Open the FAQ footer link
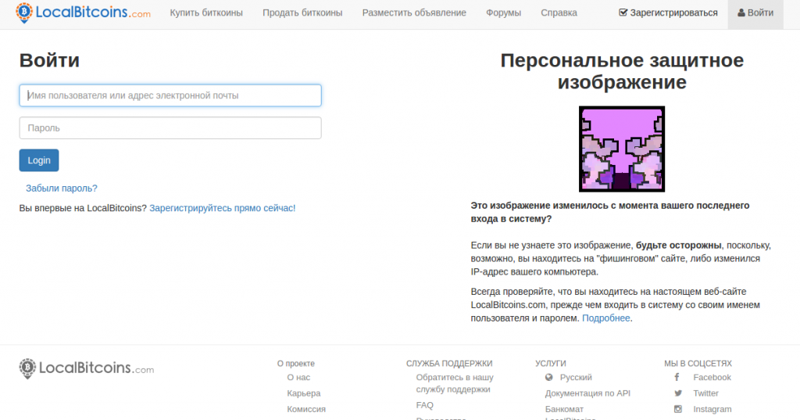Screen dimensions: 800x420 tap(424, 405)
